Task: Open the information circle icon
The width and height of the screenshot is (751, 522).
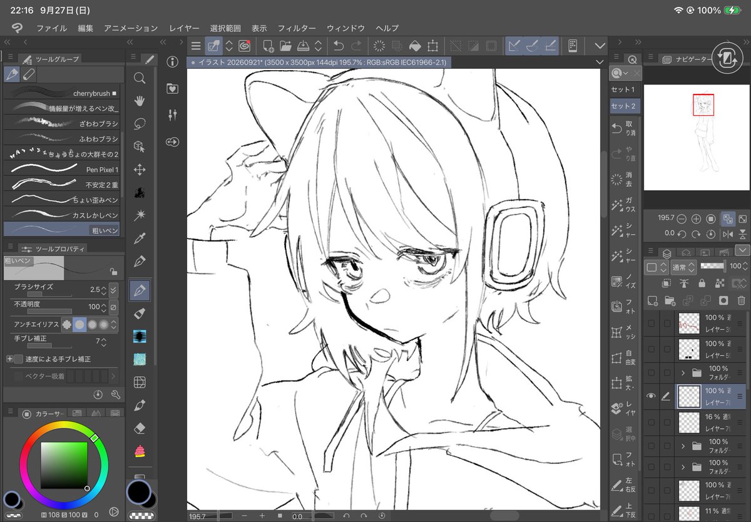Action: click(173, 62)
